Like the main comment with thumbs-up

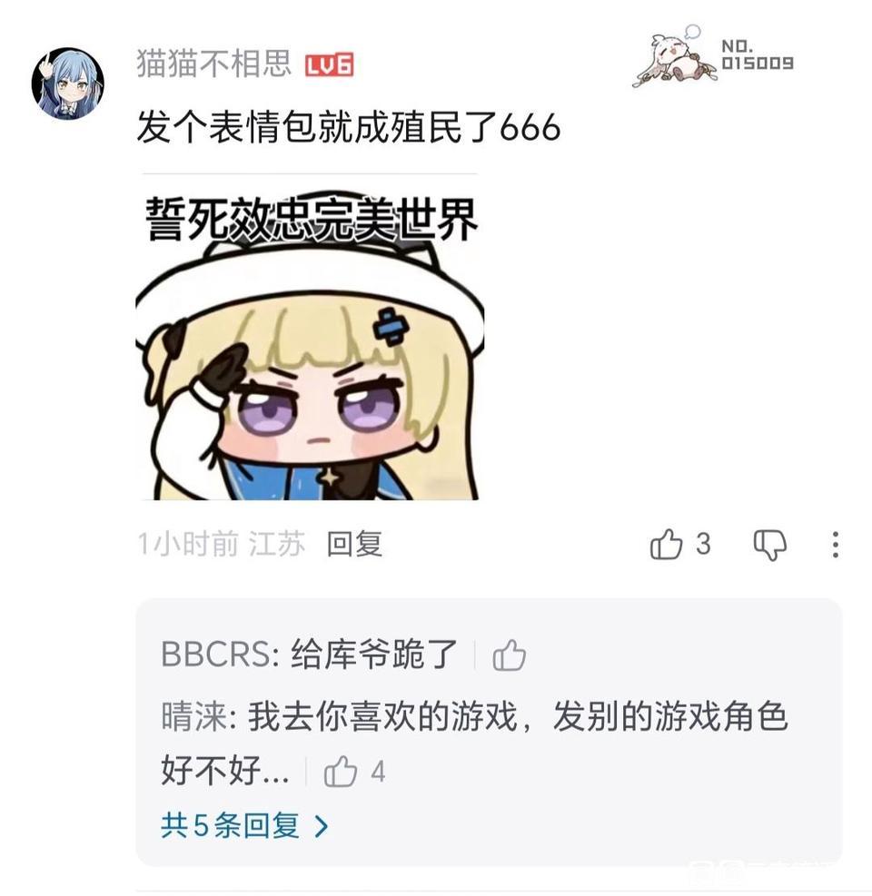(x=666, y=544)
